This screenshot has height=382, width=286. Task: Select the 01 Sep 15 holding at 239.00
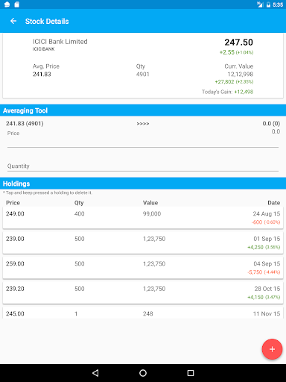[143, 242]
